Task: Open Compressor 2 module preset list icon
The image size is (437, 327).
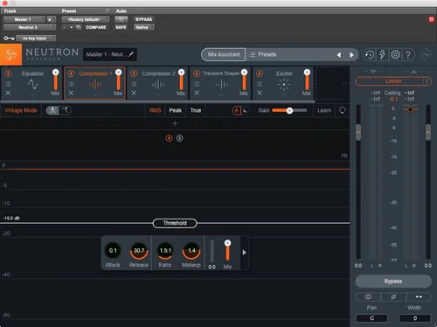Action: tap(134, 84)
